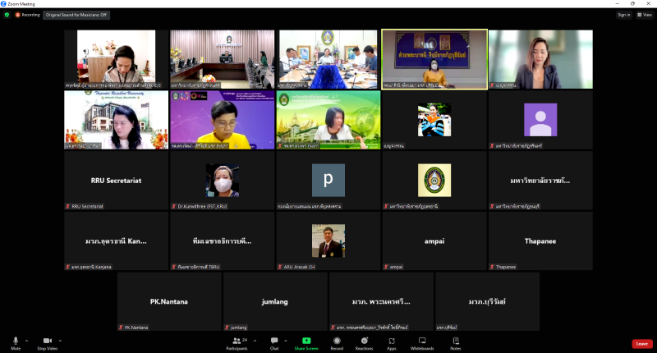Start recording with the Record button
Viewport: 657px width, 353px height.
pyautogui.click(x=337, y=342)
